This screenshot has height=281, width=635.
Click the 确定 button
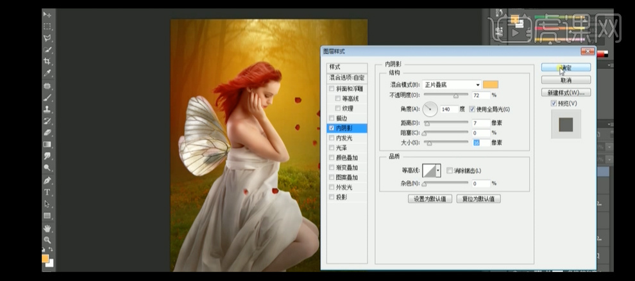[566, 68]
